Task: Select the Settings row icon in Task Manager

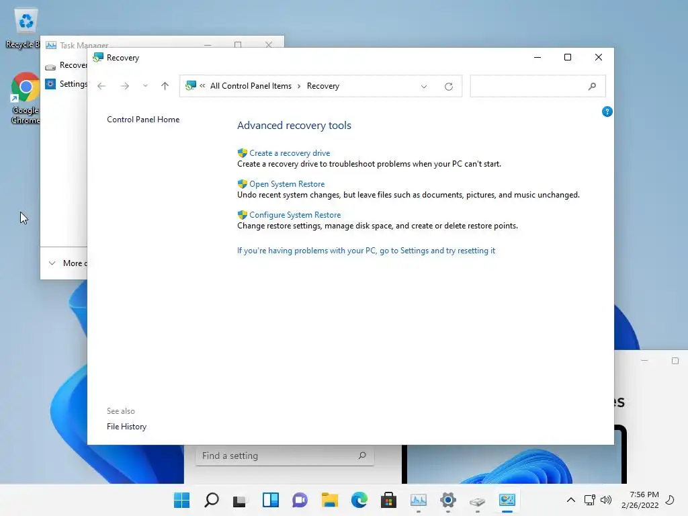Action: pyautogui.click(x=50, y=84)
